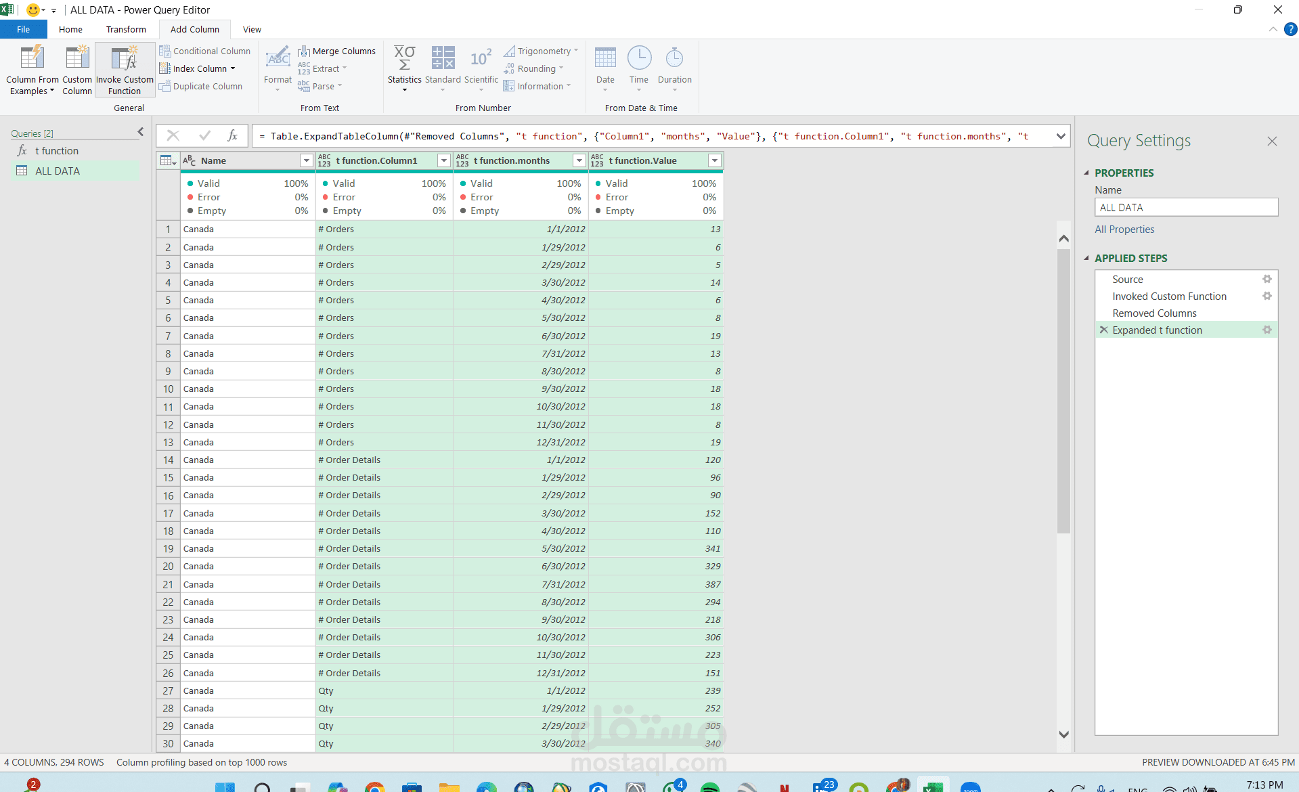1299x792 pixels.
Task: Open the Time column menu
Action: click(x=639, y=69)
